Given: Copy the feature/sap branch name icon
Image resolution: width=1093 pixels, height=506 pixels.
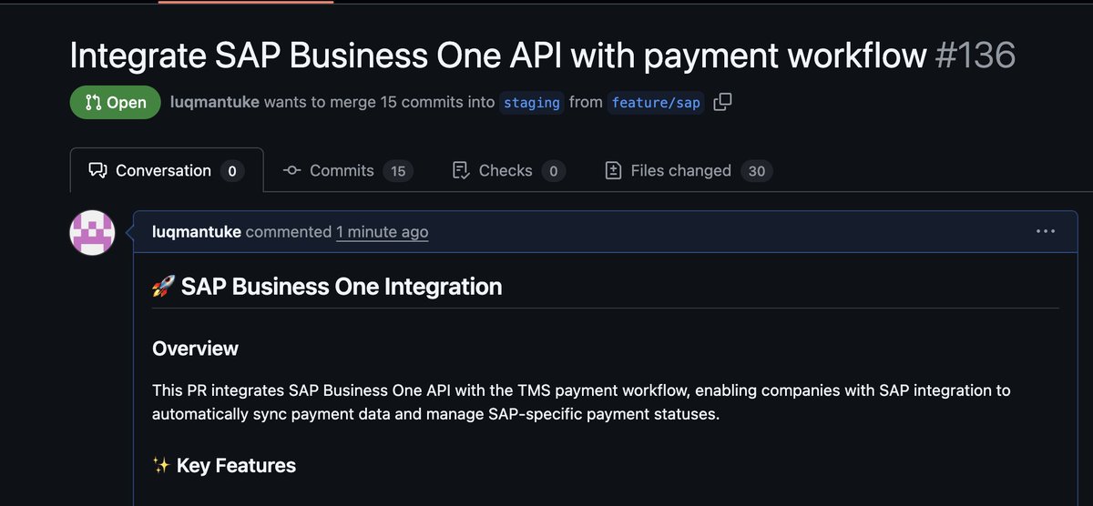Looking at the screenshot, I should (722, 102).
